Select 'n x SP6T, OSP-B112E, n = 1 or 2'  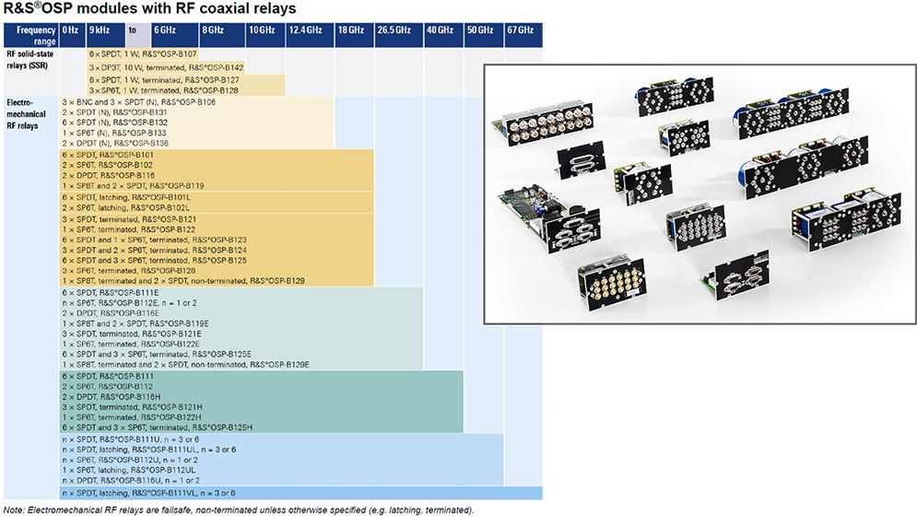click(x=129, y=303)
